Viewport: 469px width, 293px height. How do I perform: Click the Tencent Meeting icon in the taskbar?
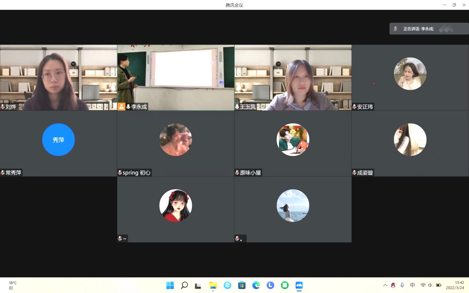click(299, 285)
